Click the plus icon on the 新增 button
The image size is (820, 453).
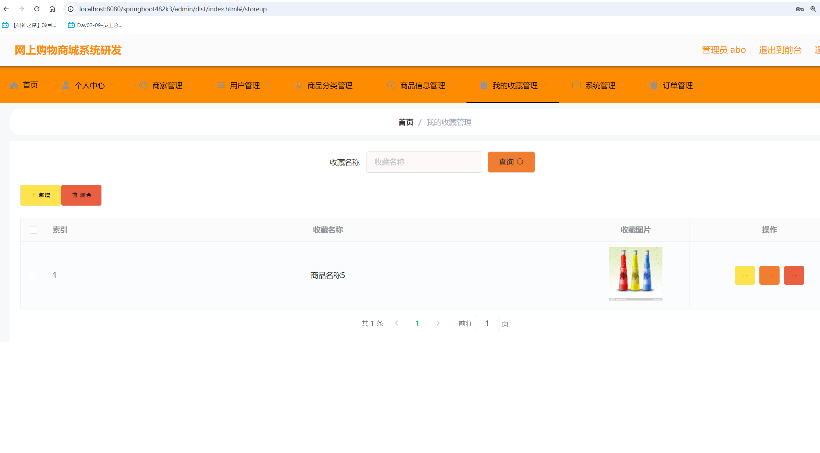pos(34,195)
